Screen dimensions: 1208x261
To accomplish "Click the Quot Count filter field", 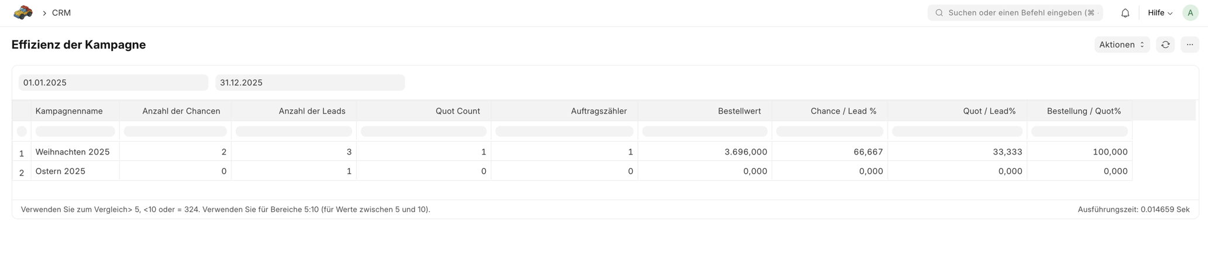I will coord(423,132).
